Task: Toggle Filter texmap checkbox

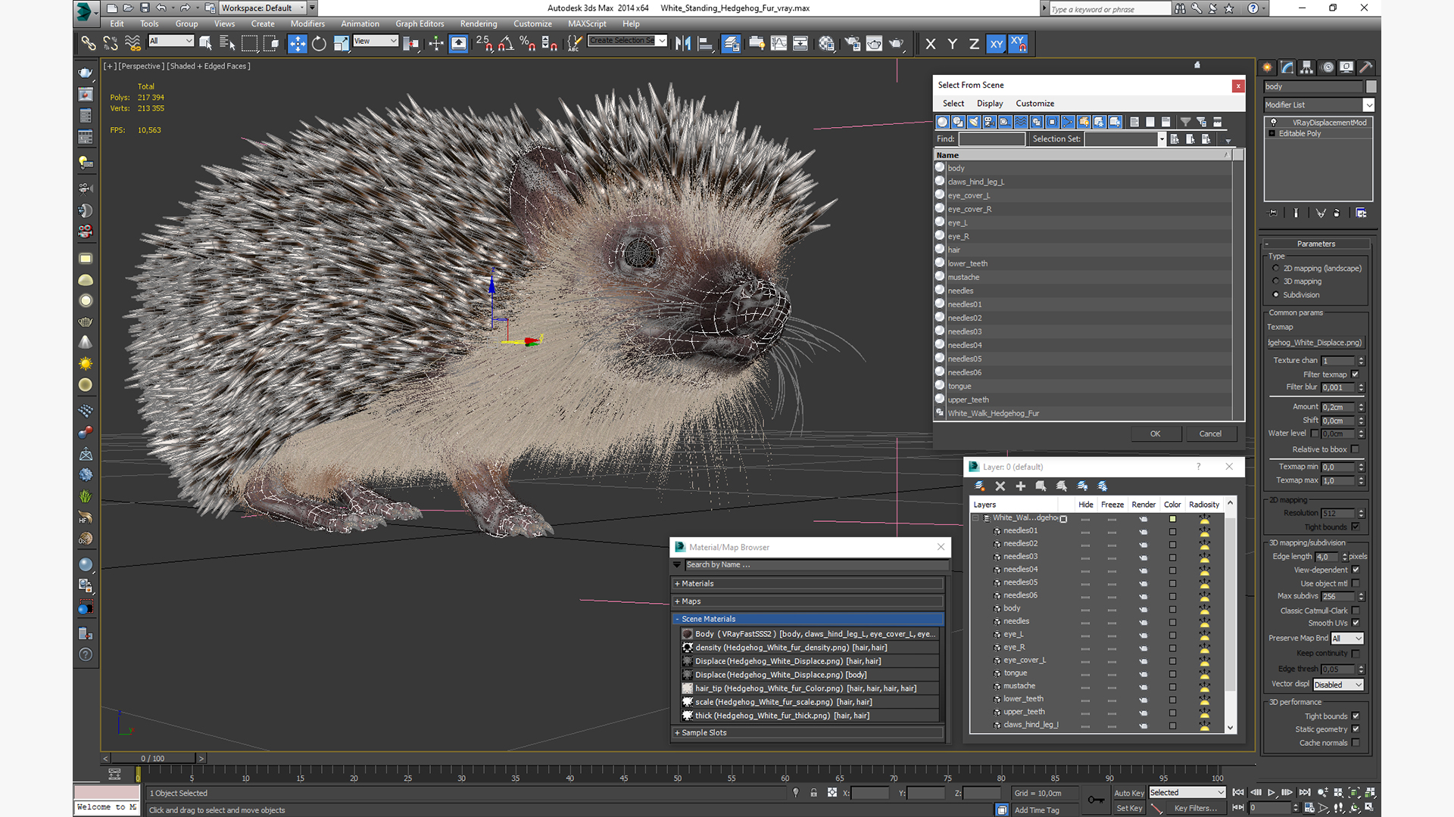Action: 1356,374
